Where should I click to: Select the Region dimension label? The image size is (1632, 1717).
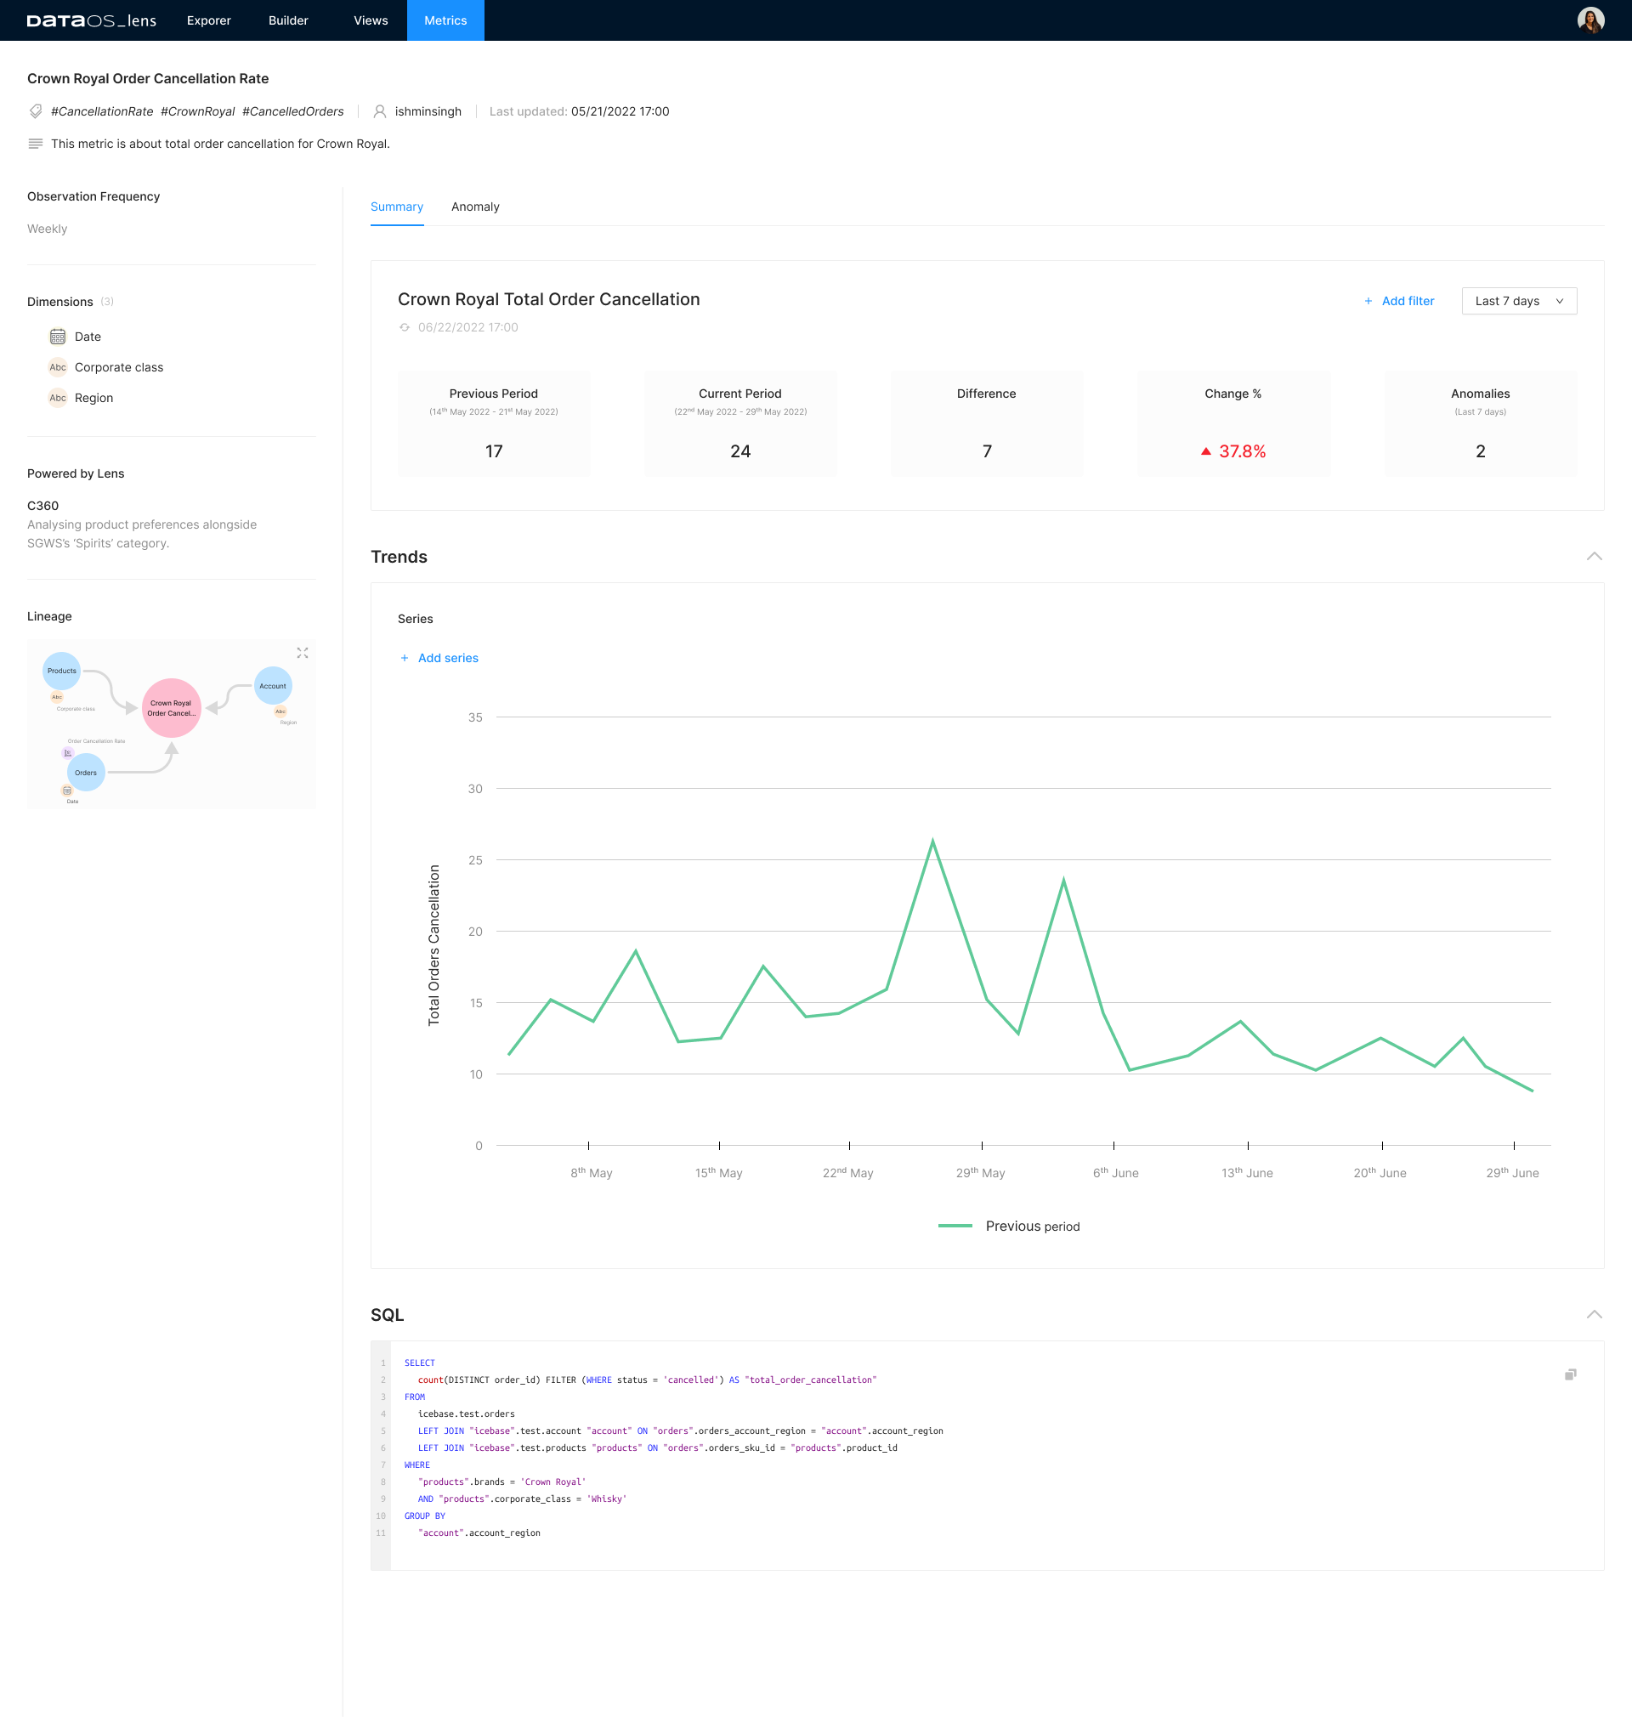coord(94,398)
